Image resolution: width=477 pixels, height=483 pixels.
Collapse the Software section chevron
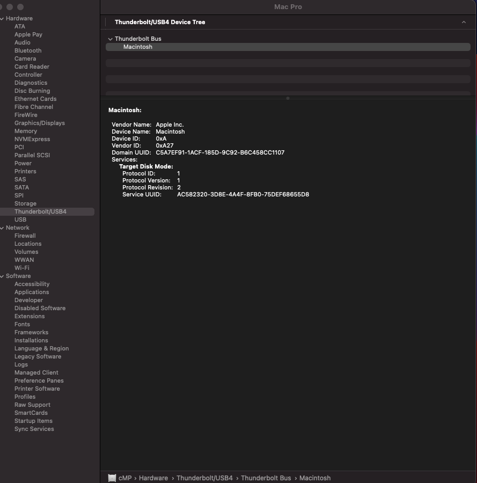click(2, 276)
